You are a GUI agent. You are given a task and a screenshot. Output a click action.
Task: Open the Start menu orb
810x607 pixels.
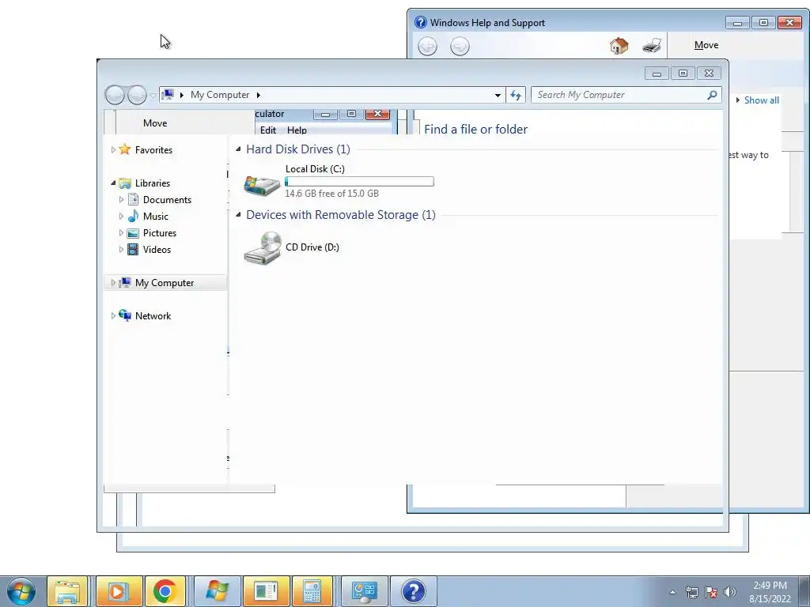21,591
